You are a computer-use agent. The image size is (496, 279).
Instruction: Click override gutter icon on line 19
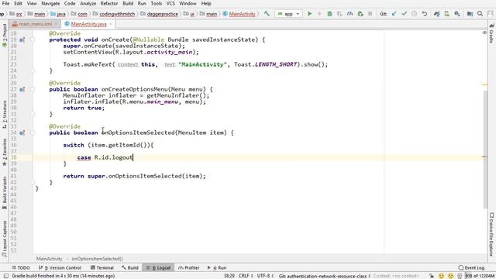tap(22, 40)
